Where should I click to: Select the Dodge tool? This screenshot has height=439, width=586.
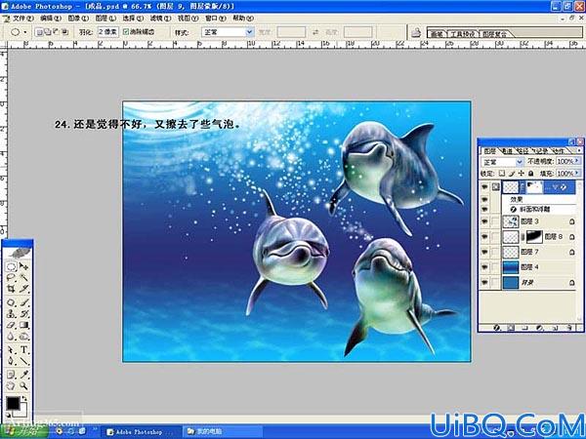point(23,336)
